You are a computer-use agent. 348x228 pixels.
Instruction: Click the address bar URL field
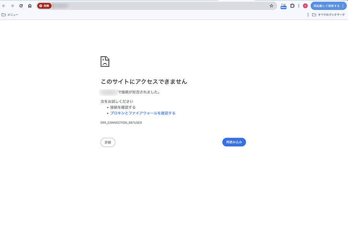(x=155, y=6)
